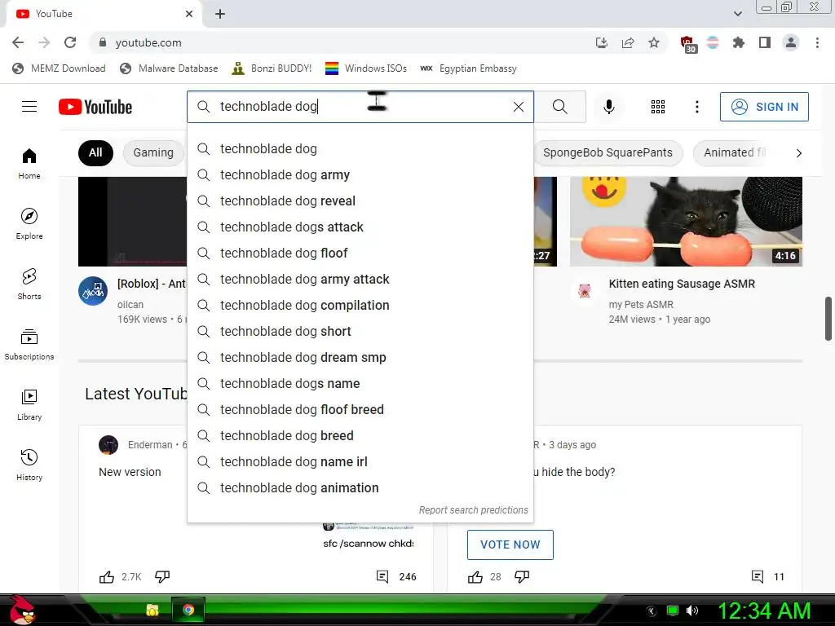Screen dimensions: 835x626
Task: Click the YouTube search text field
Action: tap(362, 107)
